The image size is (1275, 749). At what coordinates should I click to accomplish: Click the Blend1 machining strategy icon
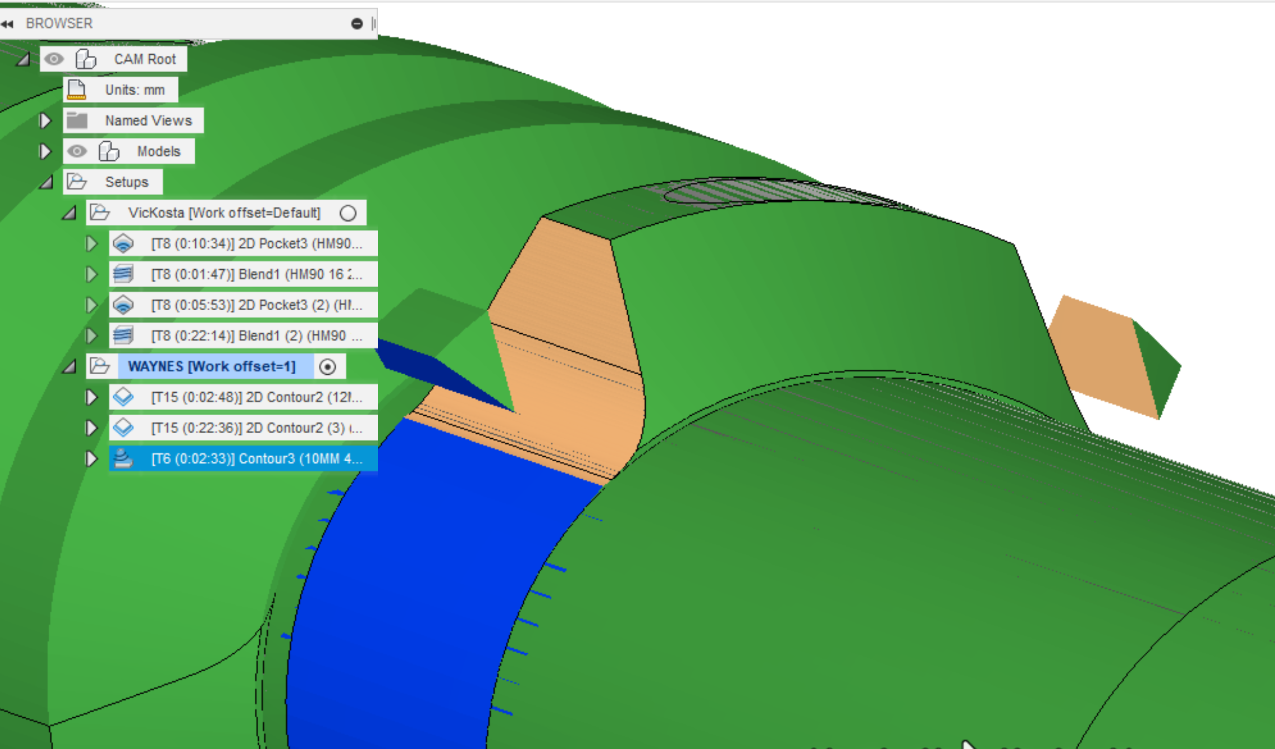coord(125,274)
